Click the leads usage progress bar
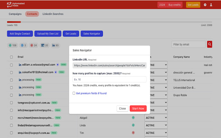The image size is (221, 138). (x=109, y=22)
